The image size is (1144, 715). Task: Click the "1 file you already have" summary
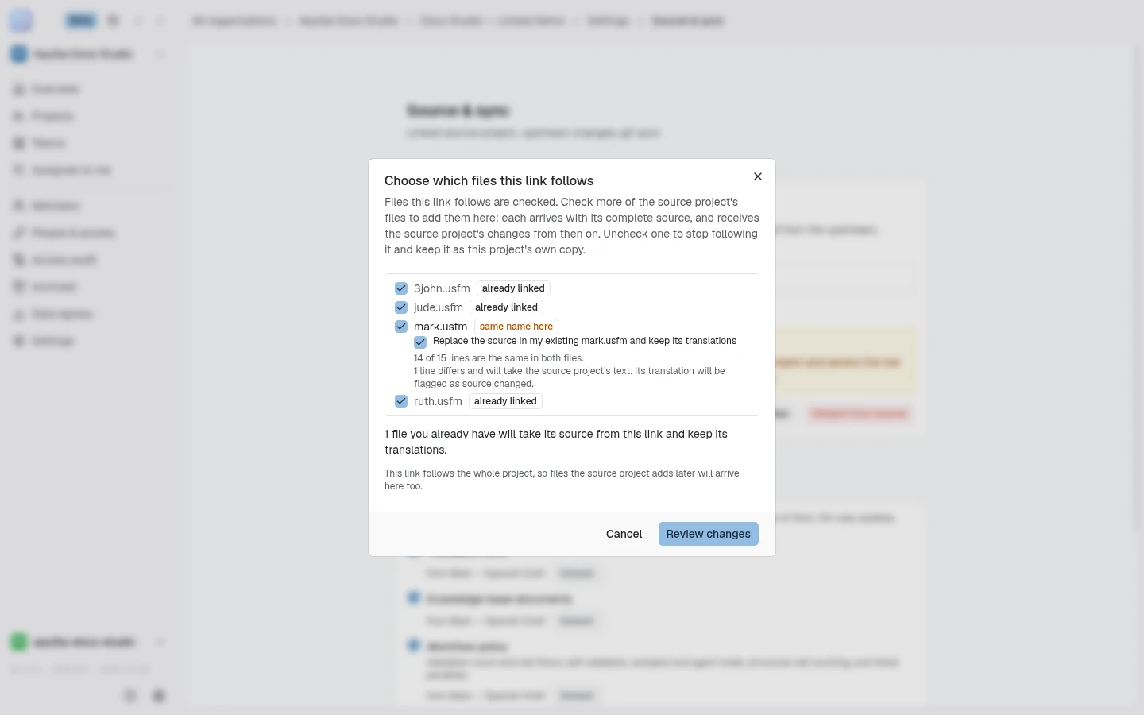tap(556, 442)
